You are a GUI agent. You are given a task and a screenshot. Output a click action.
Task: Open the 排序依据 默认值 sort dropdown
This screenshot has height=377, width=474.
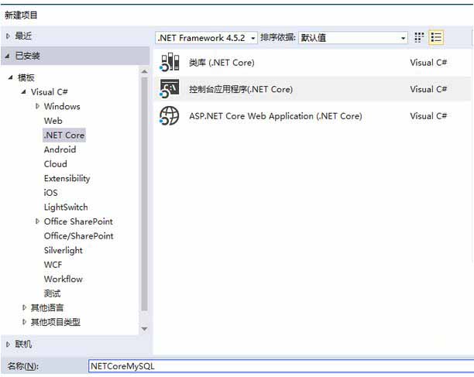(x=353, y=37)
